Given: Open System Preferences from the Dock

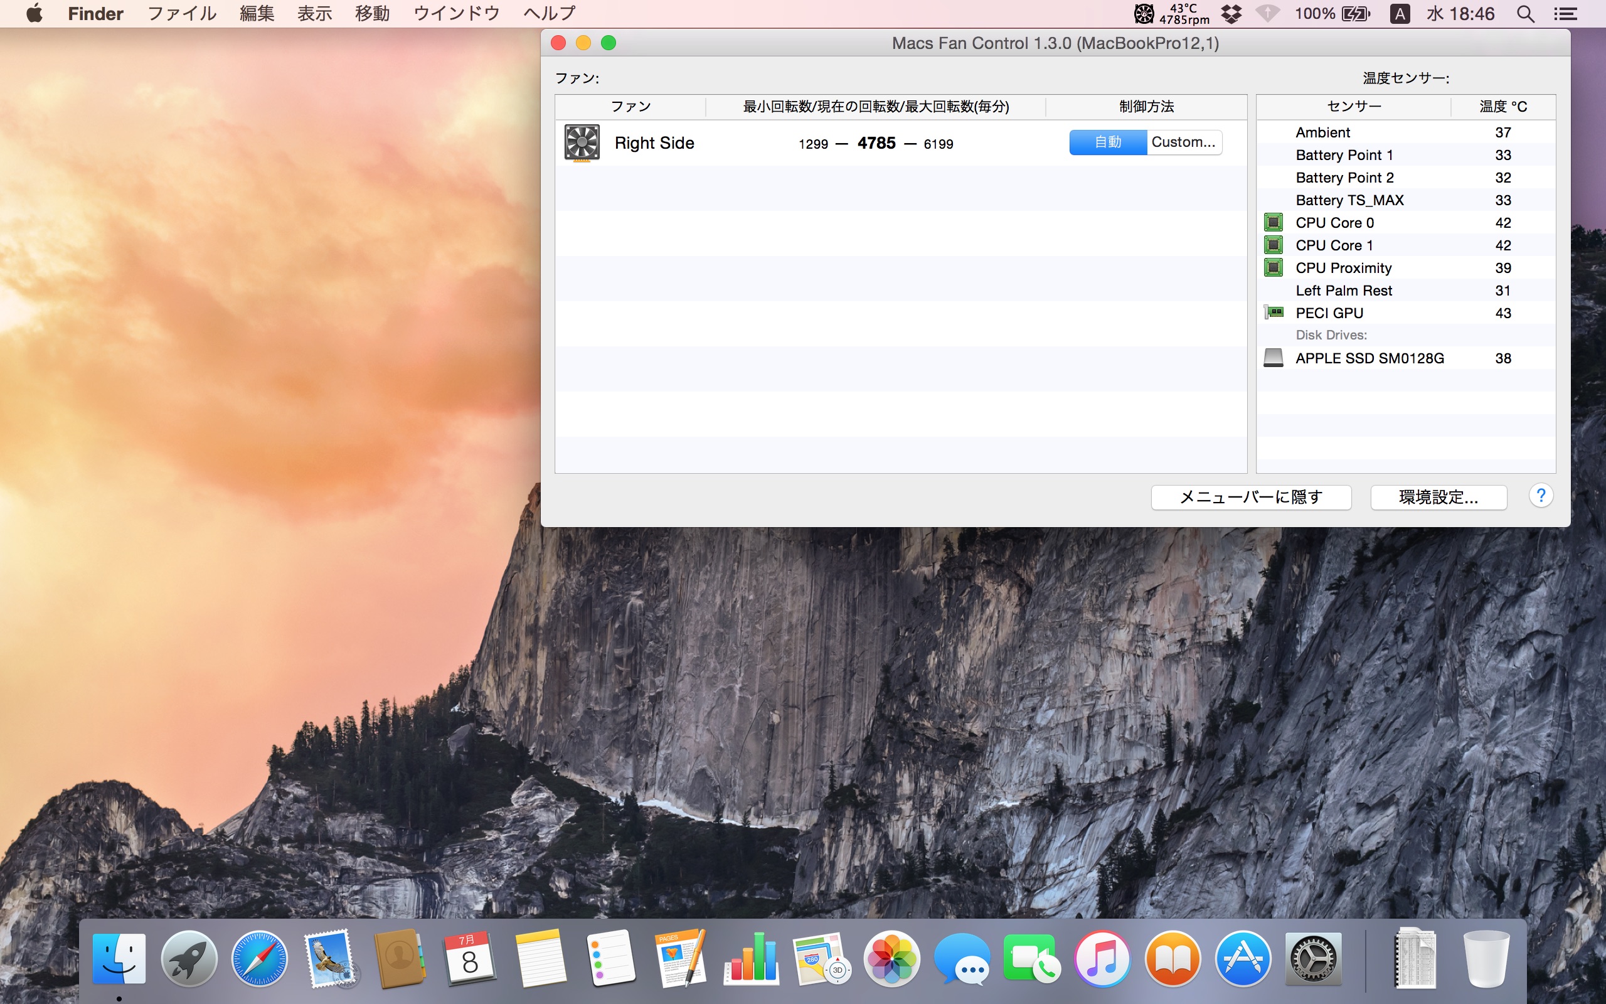Looking at the screenshot, I should pos(1312,959).
